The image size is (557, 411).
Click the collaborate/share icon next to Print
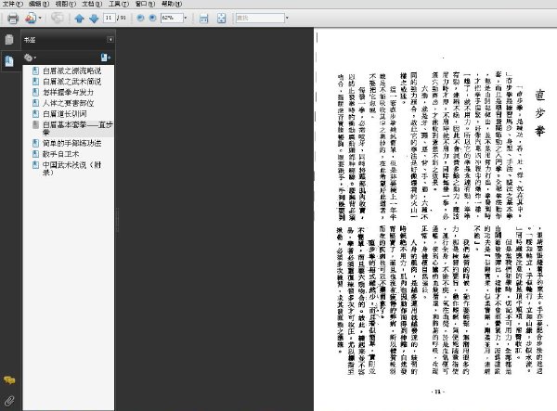coord(31,18)
